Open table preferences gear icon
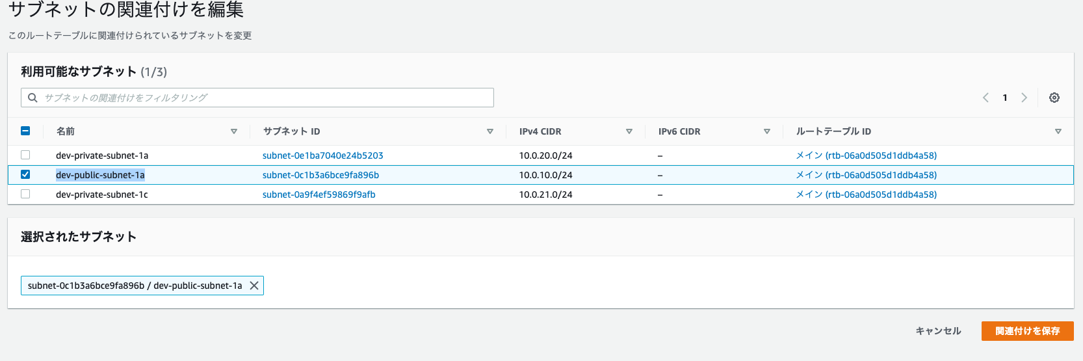Viewport: 1083px width, 361px height. tap(1054, 98)
